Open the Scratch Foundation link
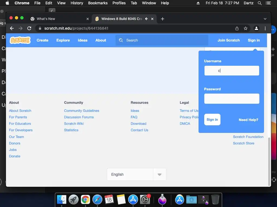This screenshot has height=207, width=277. tap(248, 137)
